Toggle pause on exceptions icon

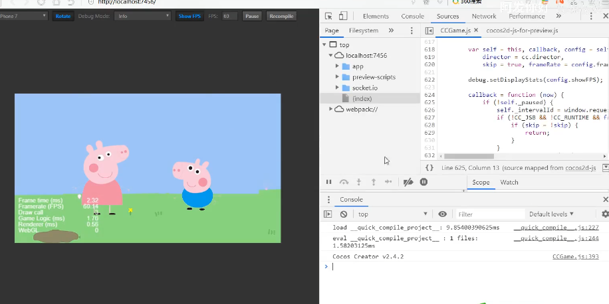pos(424,182)
